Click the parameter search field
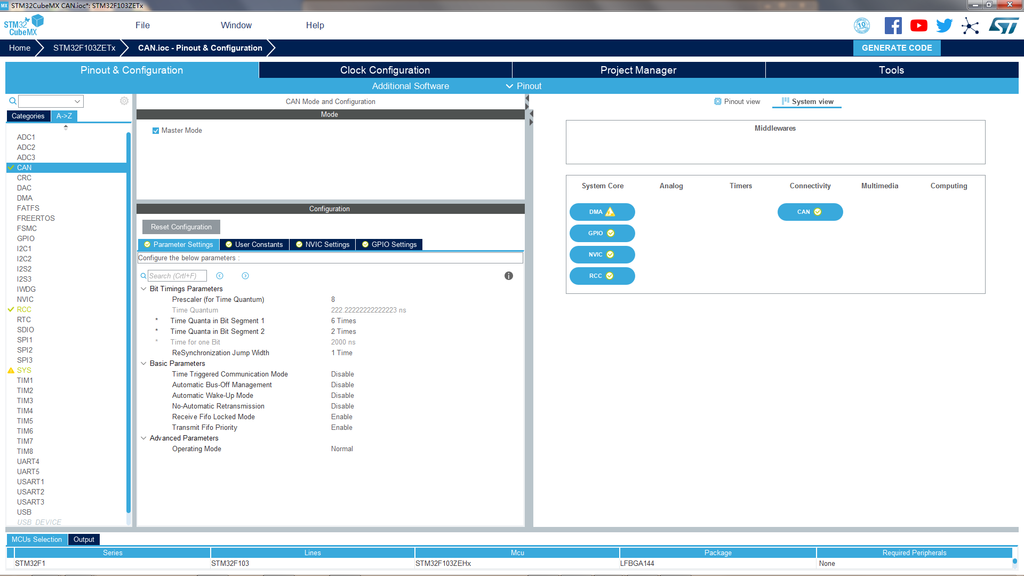1024x576 pixels. click(177, 276)
